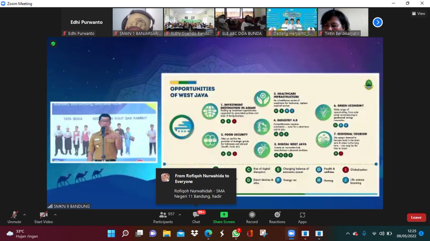The width and height of the screenshot is (430, 241).
Task: Open File Explorer from taskbar
Action: [167, 233]
